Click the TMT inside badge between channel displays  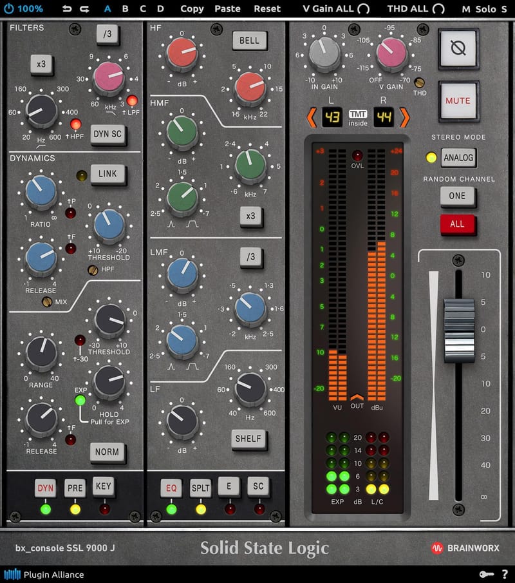click(358, 115)
